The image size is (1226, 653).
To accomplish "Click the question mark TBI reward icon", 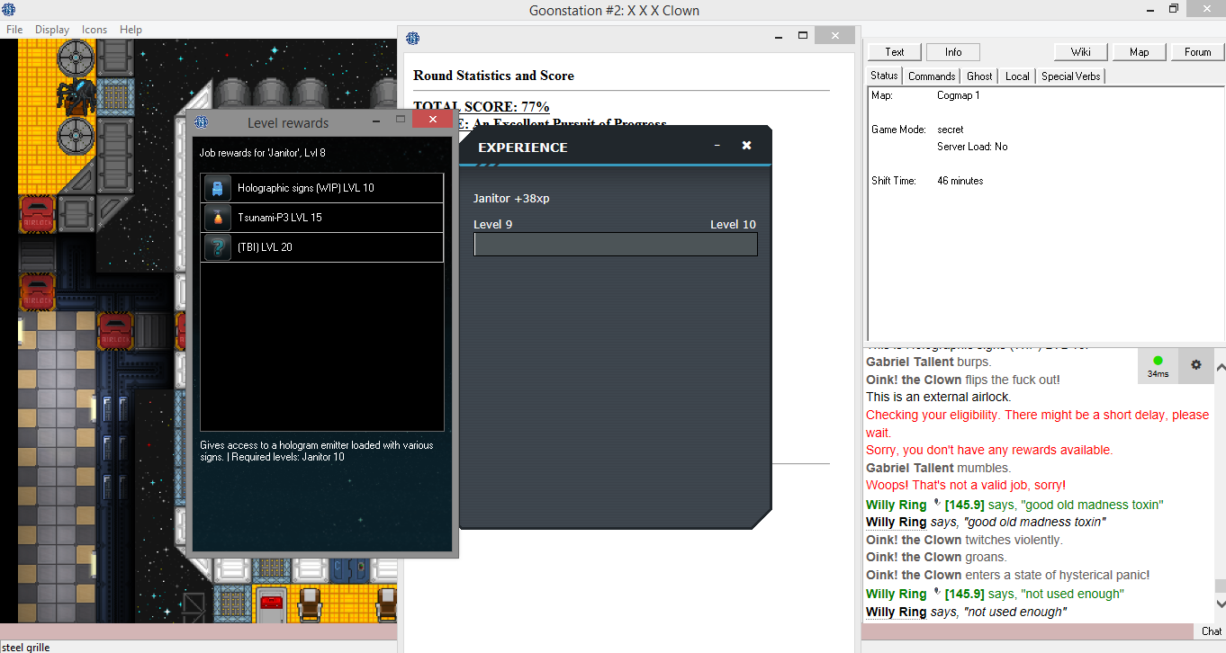I will [218, 247].
